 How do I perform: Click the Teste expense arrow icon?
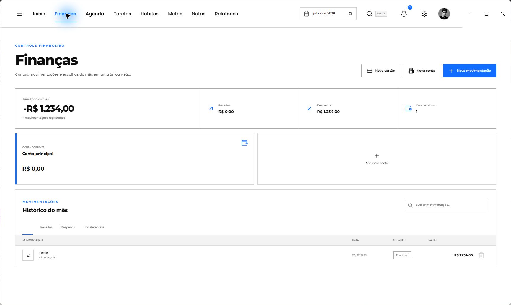tap(28, 255)
